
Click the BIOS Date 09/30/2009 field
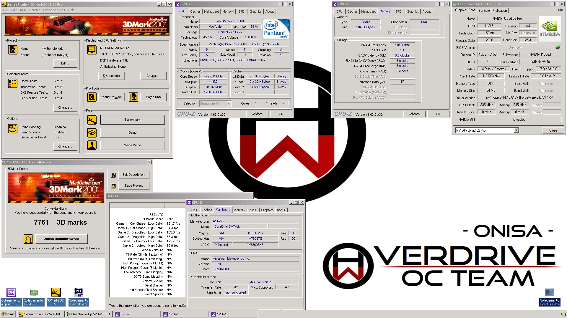coord(255,269)
